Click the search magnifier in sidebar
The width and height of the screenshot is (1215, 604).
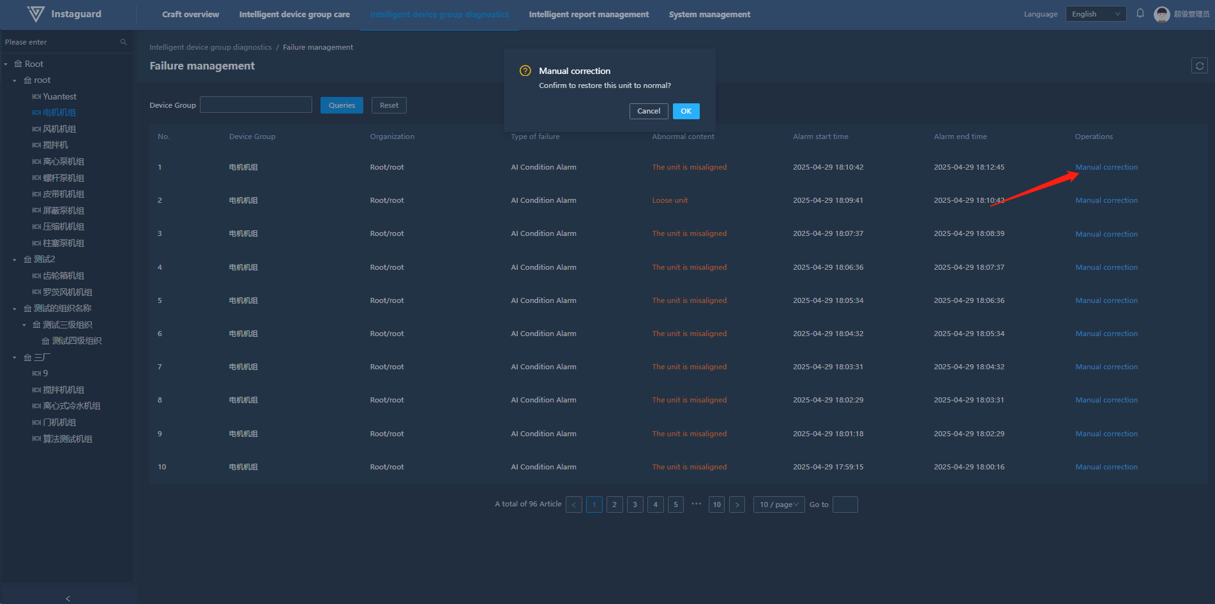tap(123, 42)
